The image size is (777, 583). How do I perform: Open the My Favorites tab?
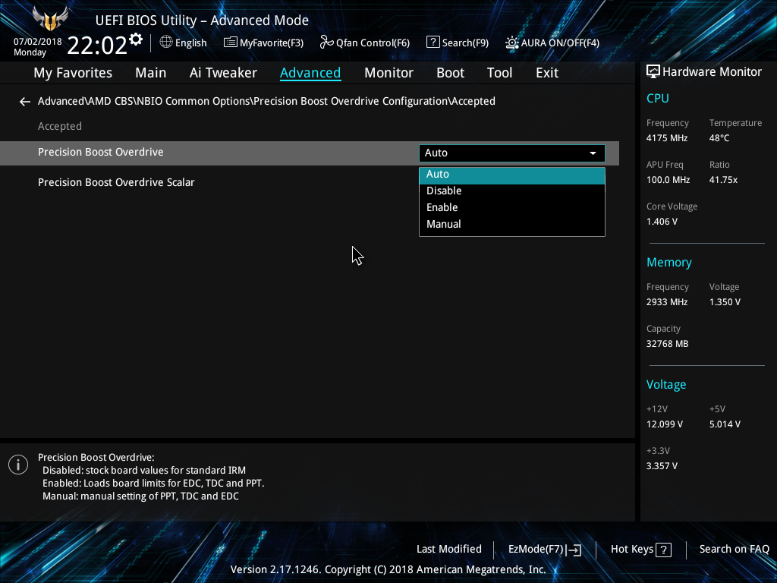point(73,73)
